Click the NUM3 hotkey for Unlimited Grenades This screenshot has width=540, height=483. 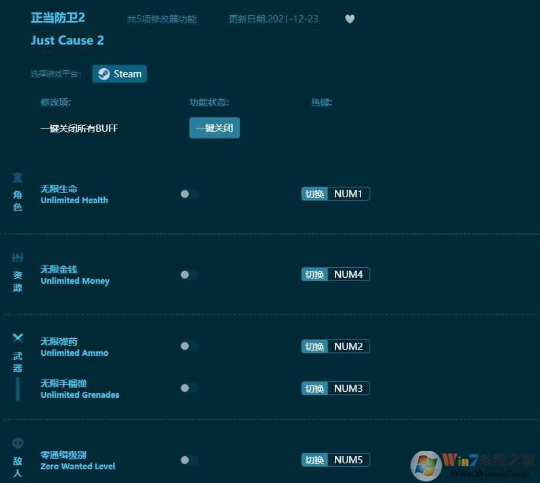click(x=348, y=388)
